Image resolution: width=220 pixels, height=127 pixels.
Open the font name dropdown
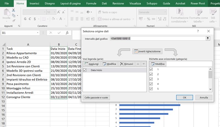(x=45, y=12)
